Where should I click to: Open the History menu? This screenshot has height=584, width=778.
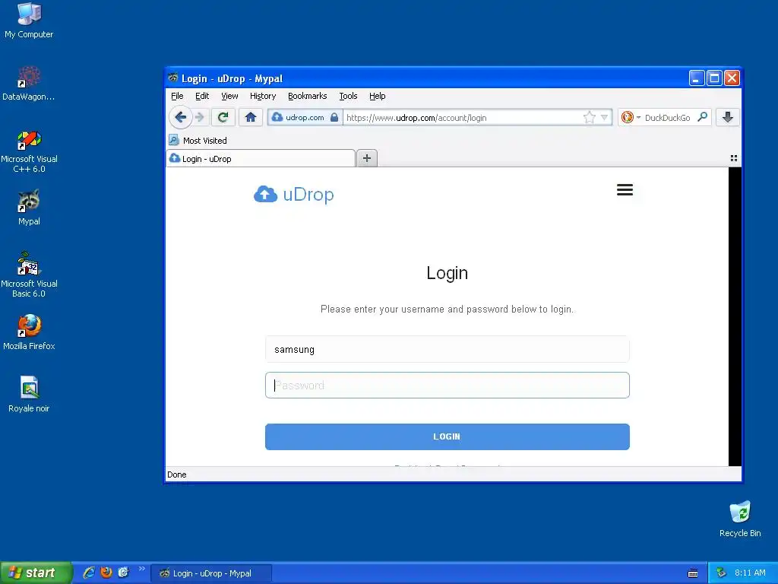pyautogui.click(x=262, y=96)
